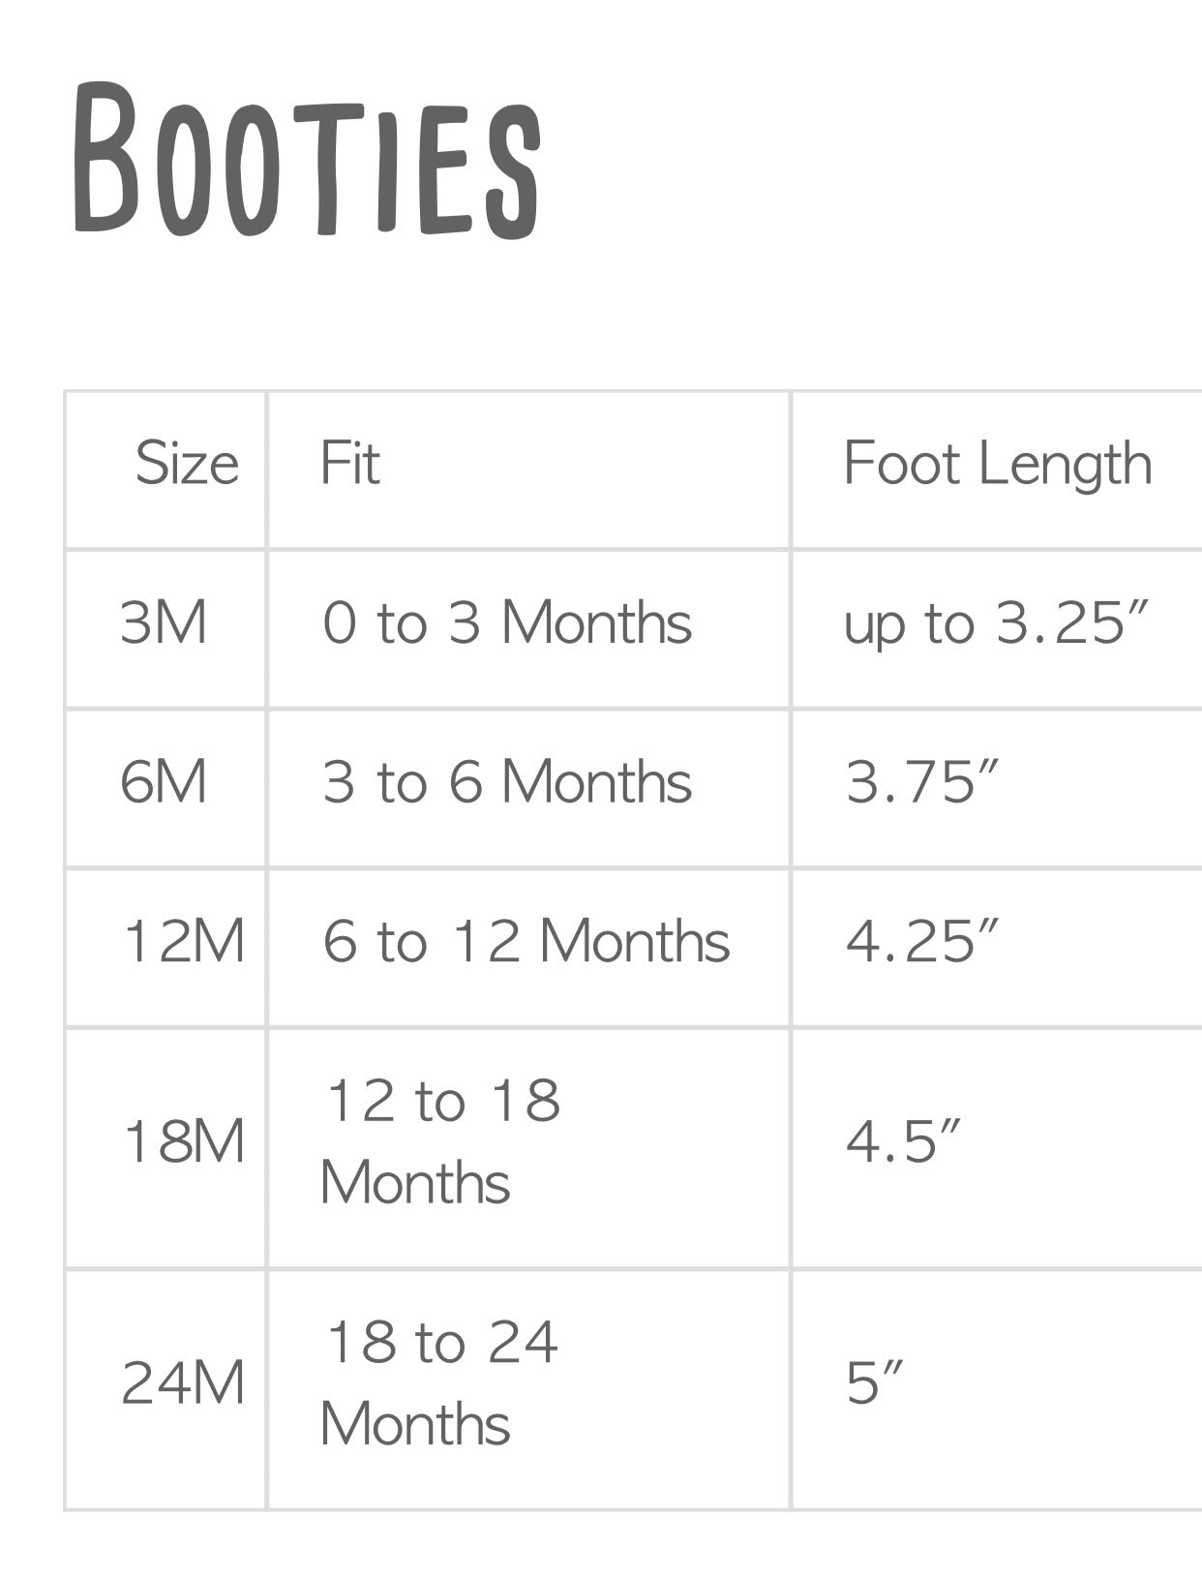Select the 5″ foot length value
Screen dimensions: 1202x1577
pos(874,1383)
